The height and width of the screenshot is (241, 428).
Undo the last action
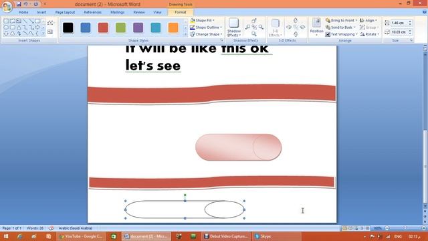25,4
